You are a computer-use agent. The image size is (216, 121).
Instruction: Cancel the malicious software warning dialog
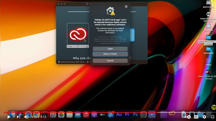point(110,61)
